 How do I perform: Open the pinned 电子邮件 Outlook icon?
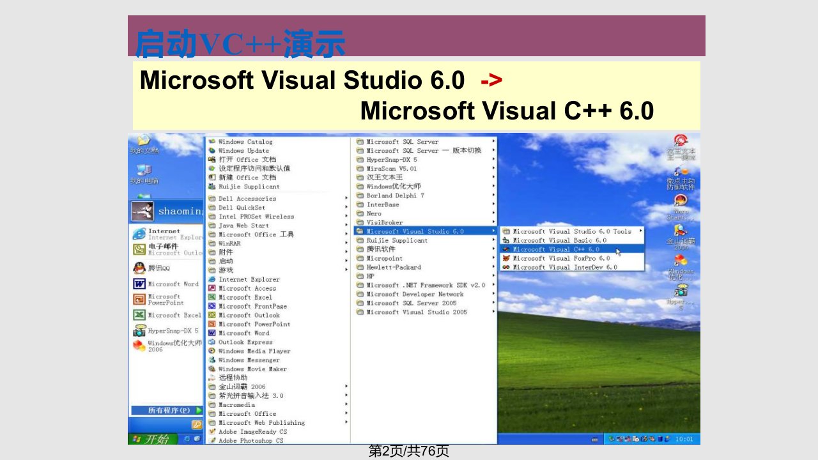point(139,249)
